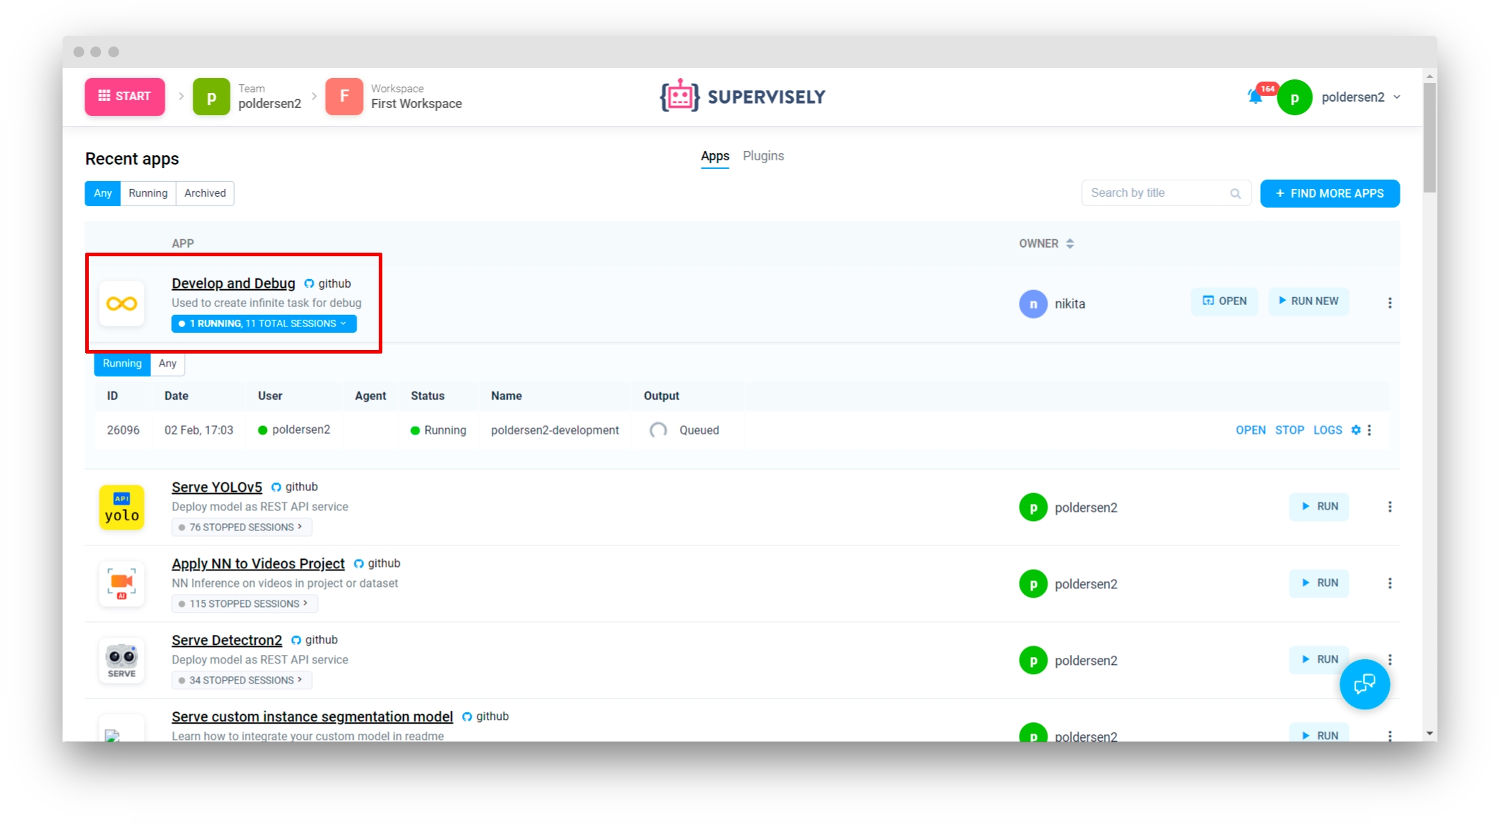
Task: Select the Running sessions filter tab
Action: click(x=122, y=364)
